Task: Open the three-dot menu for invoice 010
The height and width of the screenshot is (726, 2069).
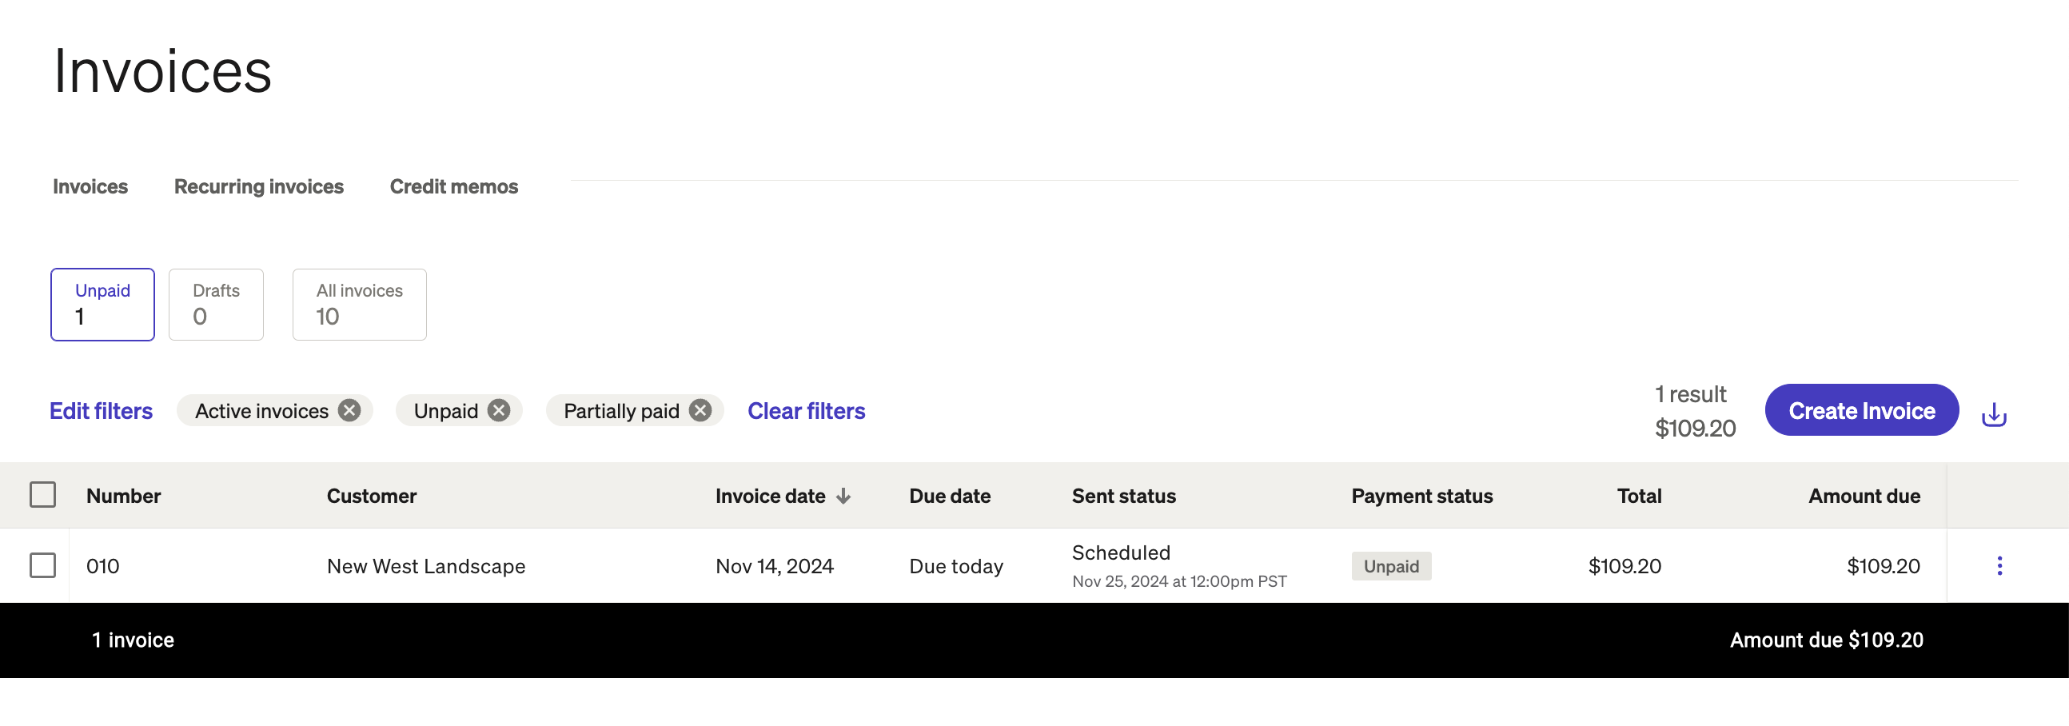Action: [x=1999, y=565]
